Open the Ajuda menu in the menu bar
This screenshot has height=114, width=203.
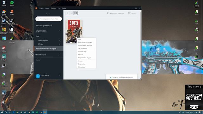click(64, 8)
